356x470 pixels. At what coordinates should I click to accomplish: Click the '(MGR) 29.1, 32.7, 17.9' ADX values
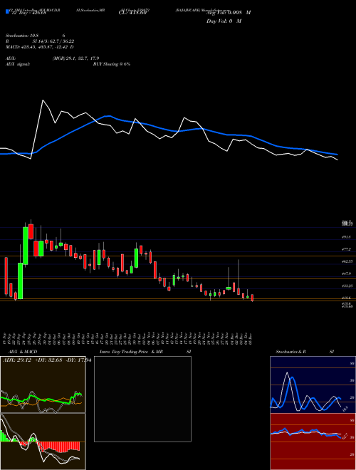click(75, 58)
